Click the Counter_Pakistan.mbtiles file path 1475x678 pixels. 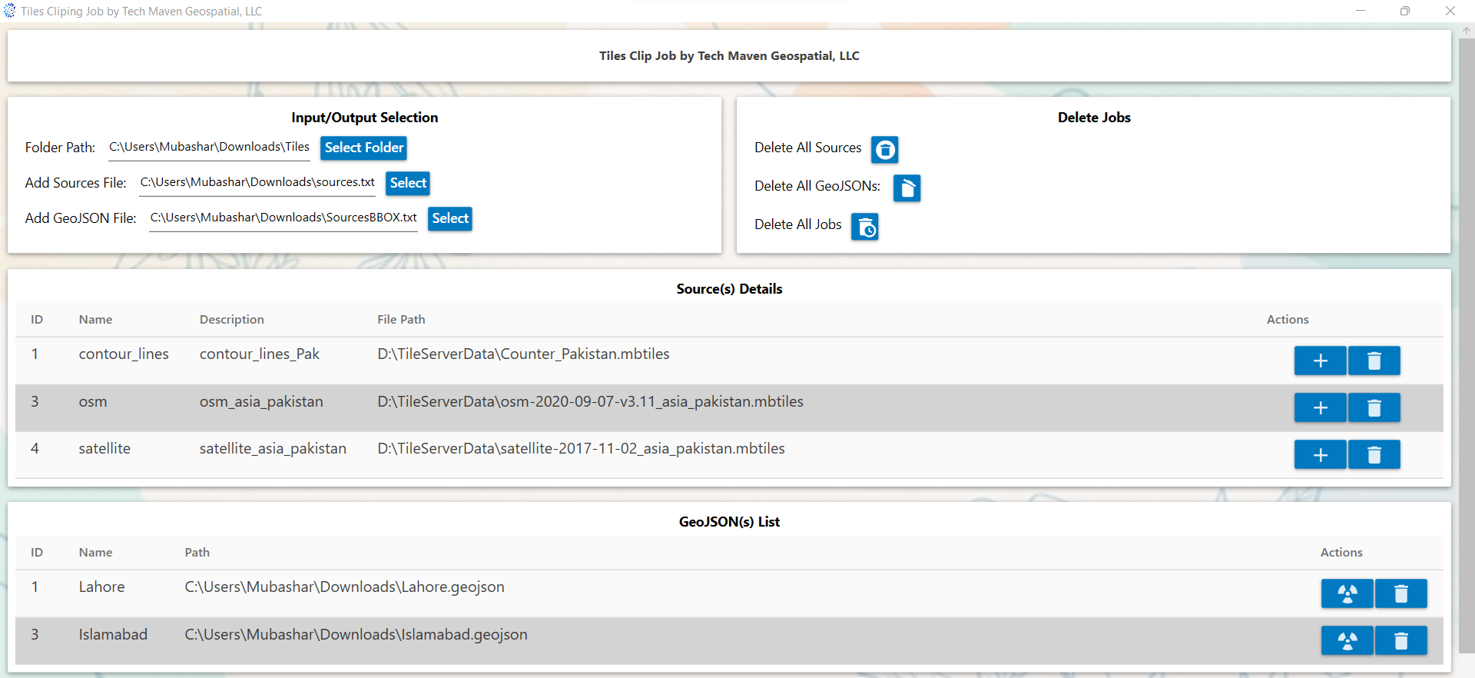pyautogui.click(x=523, y=354)
